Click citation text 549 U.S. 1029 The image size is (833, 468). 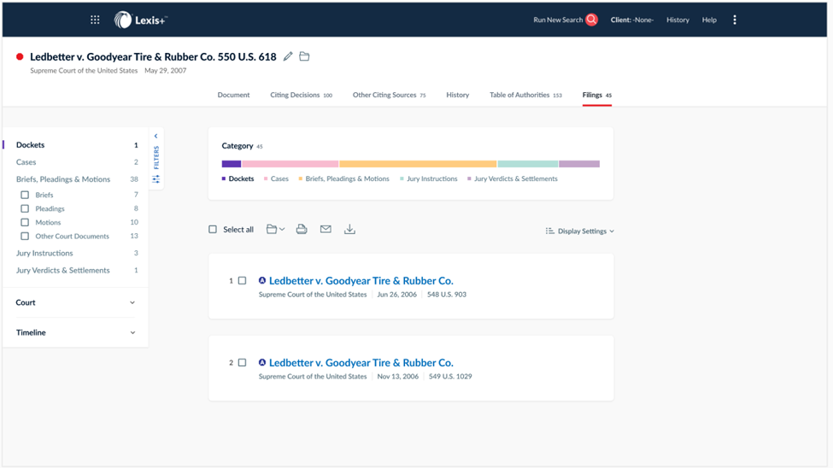click(450, 376)
